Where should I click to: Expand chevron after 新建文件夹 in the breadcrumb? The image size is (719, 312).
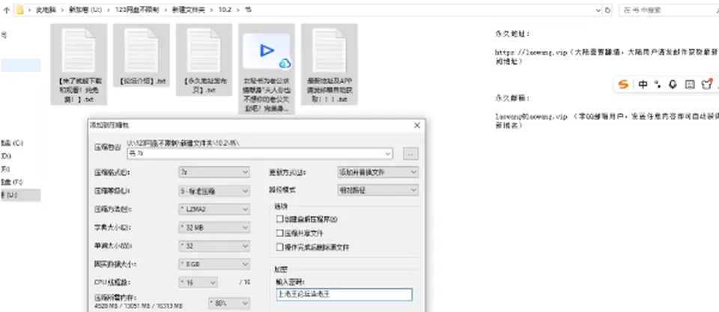(x=211, y=10)
